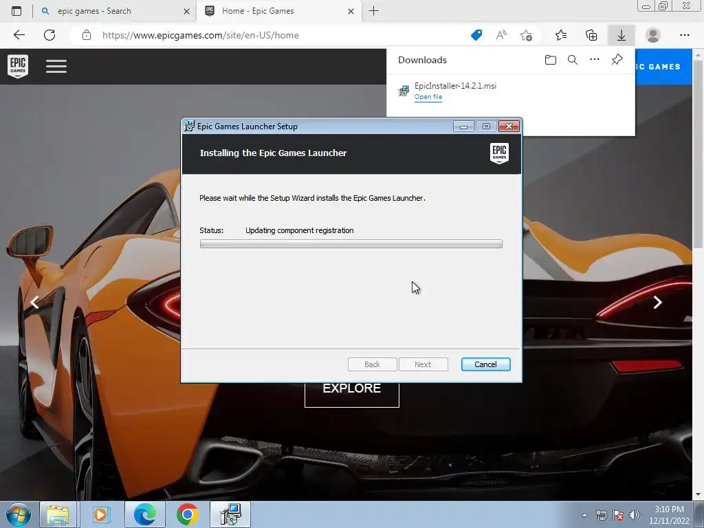Image resolution: width=704 pixels, height=528 pixels.
Task: Activate Read aloud in address bar
Action: (501, 35)
